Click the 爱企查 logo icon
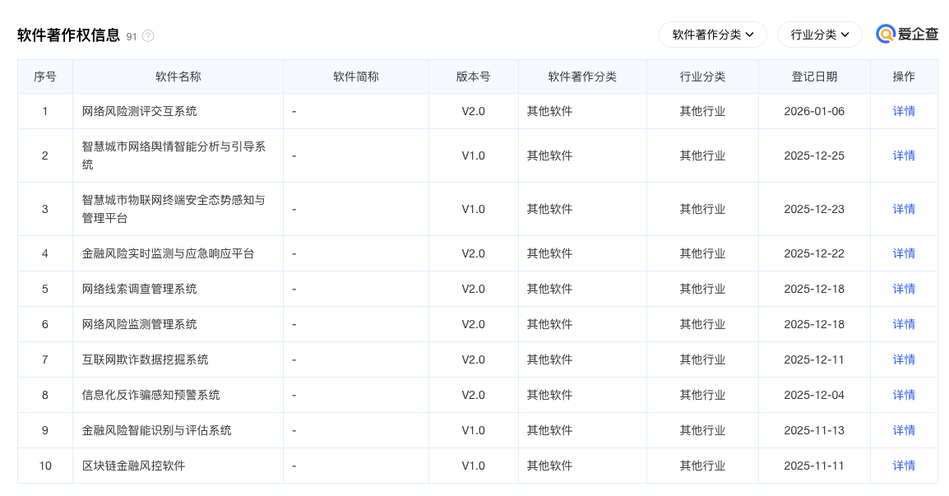 (886, 35)
